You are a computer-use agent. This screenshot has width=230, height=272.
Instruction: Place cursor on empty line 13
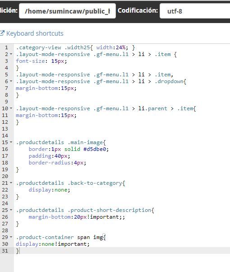[121, 129]
